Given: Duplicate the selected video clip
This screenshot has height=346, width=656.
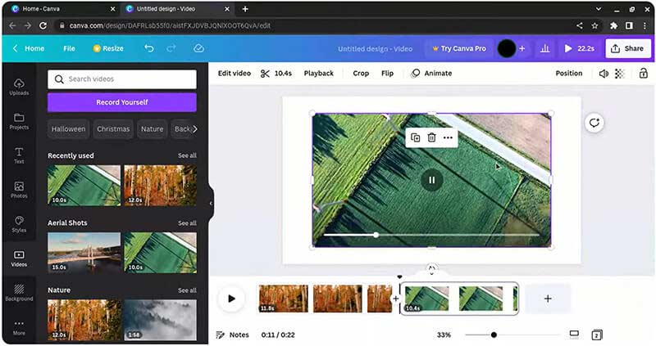Looking at the screenshot, I should tap(415, 137).
